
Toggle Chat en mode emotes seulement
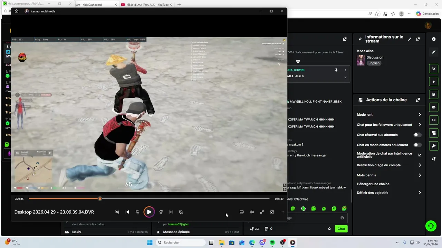(417, 145)
